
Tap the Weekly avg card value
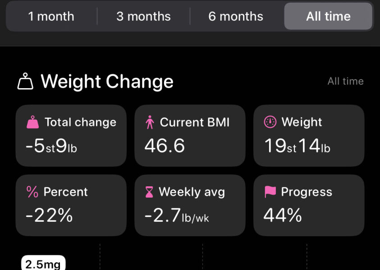click(x=177, y=216)
